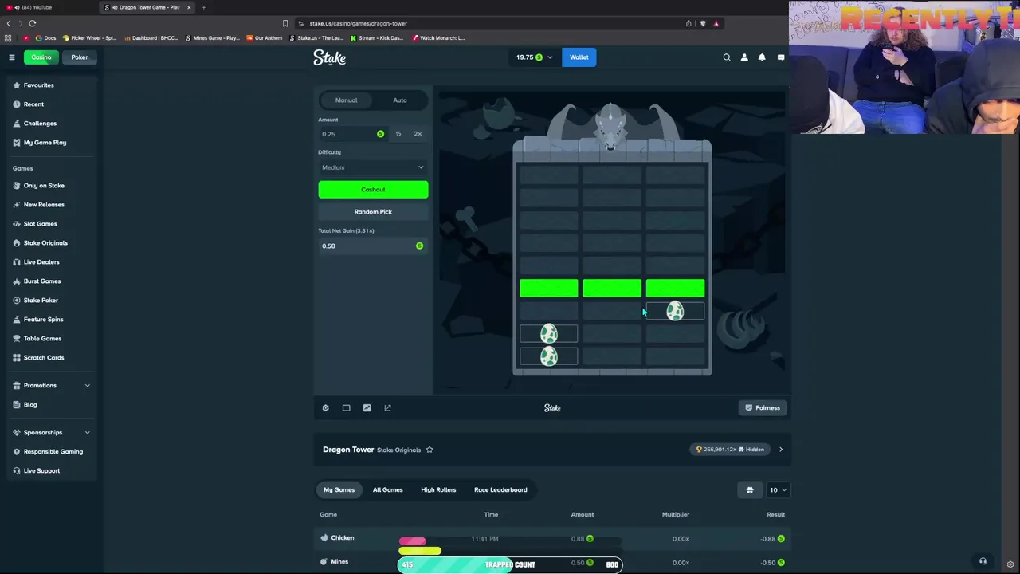Click the popout game arrow icon

pos(387,408)
